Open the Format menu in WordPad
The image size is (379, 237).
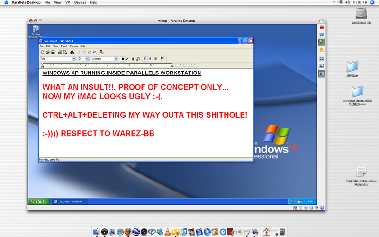(73, 46)
